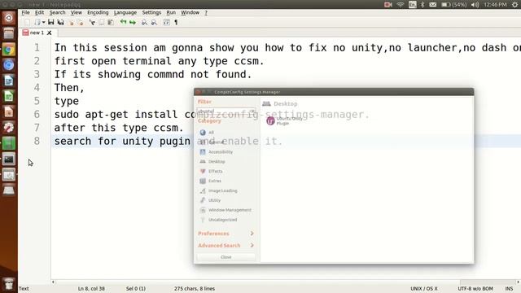Click the Close button in CompizConfig
Image resolution: width=521 pixels, height=293 pixels.
tap(226, 257)
